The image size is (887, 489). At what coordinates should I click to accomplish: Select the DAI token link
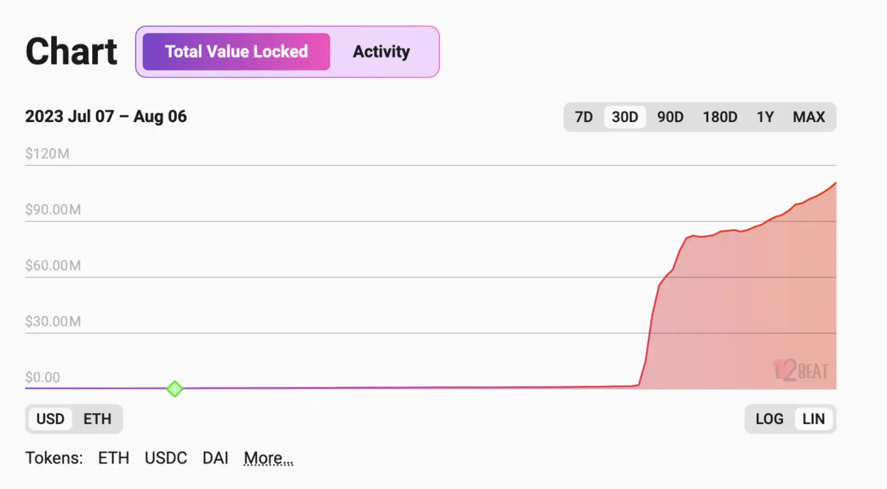click(x=215, y=458)
